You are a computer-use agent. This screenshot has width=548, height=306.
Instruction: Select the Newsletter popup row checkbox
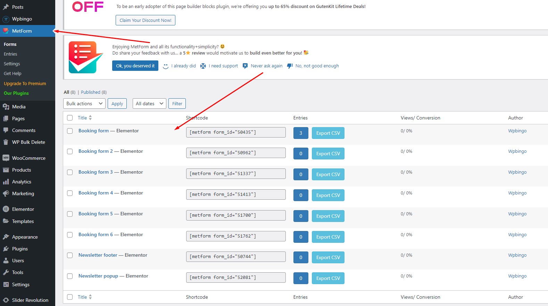(x=70, y=276)
